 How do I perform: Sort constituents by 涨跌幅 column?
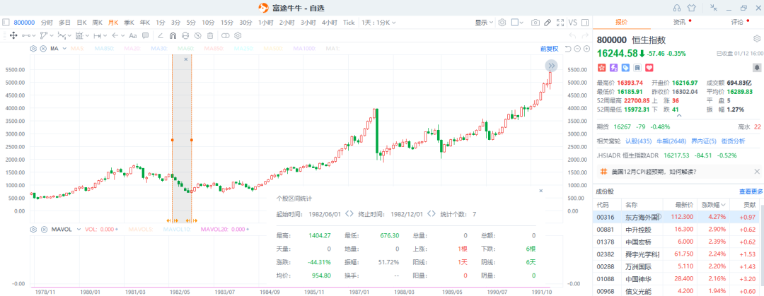coord(712,205)
